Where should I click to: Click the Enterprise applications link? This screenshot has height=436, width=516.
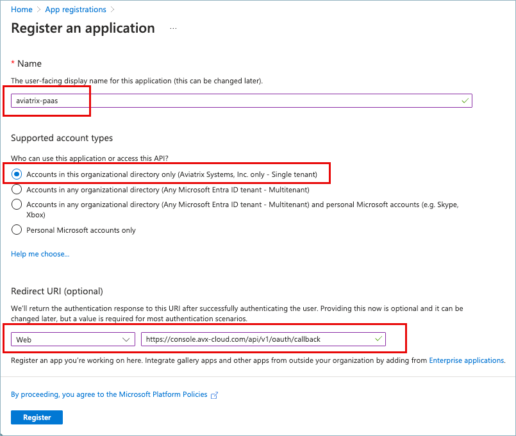(466, 360)
